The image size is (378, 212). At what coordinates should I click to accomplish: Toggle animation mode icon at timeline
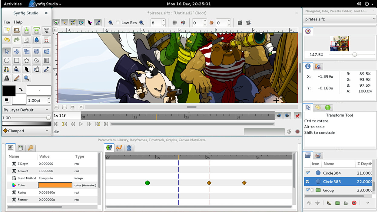(x=297, y=116)
